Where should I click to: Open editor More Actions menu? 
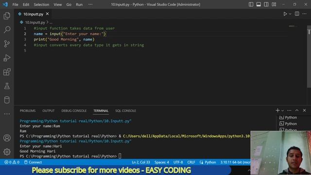tap(305, 14)
